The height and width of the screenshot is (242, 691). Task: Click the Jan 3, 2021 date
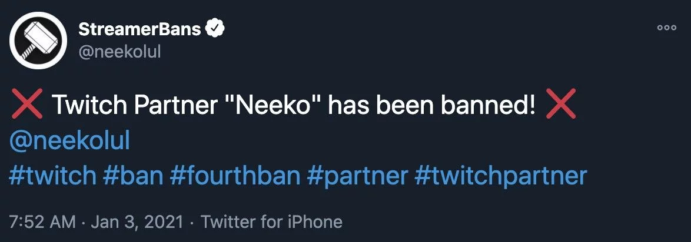pos(137,222)
